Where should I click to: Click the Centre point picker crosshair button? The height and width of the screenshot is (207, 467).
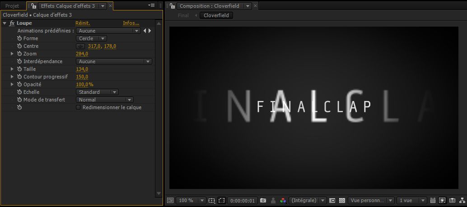click(80, 46)
